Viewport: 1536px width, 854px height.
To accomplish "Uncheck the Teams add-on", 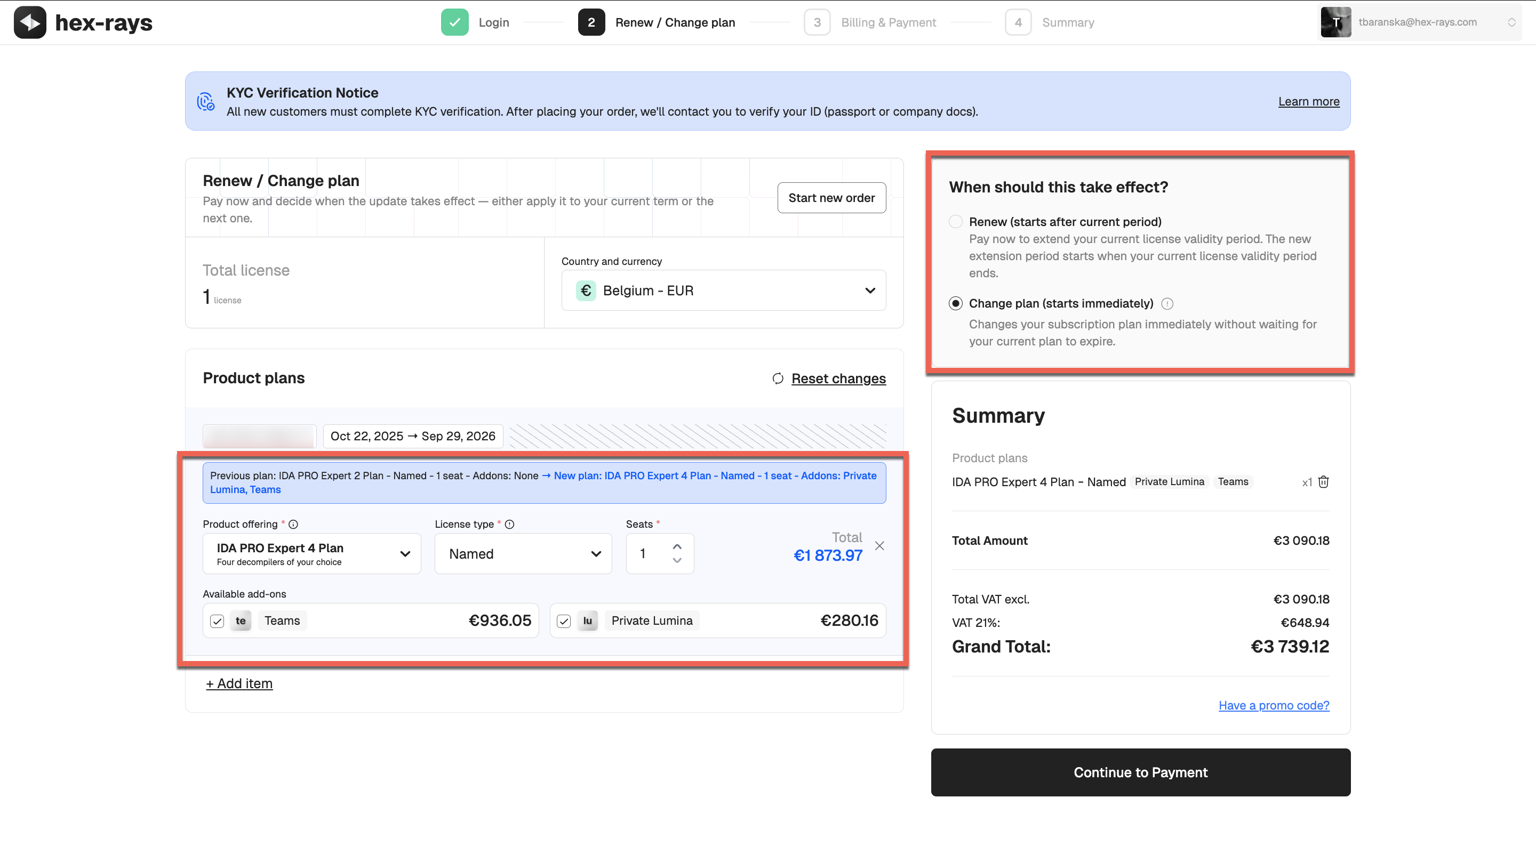I will coord(217,621).
